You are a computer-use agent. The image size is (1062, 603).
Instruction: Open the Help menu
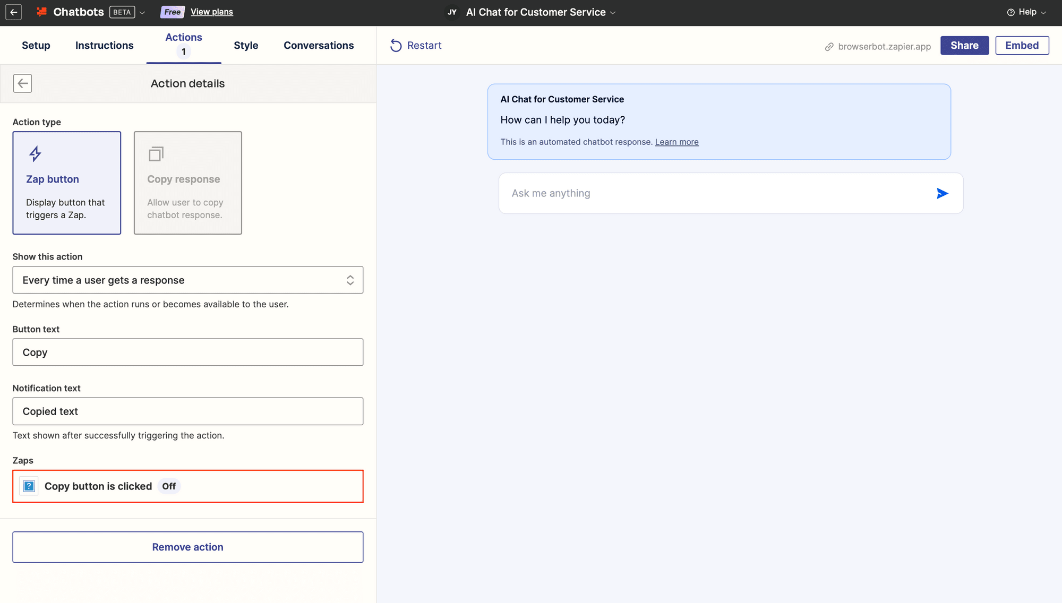(x=1025, y=12)
